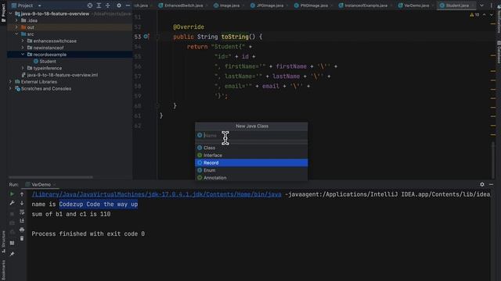Viewport: 501px width, 281px height.
Task: Expand the out folder
Action: tap(16, 27)
